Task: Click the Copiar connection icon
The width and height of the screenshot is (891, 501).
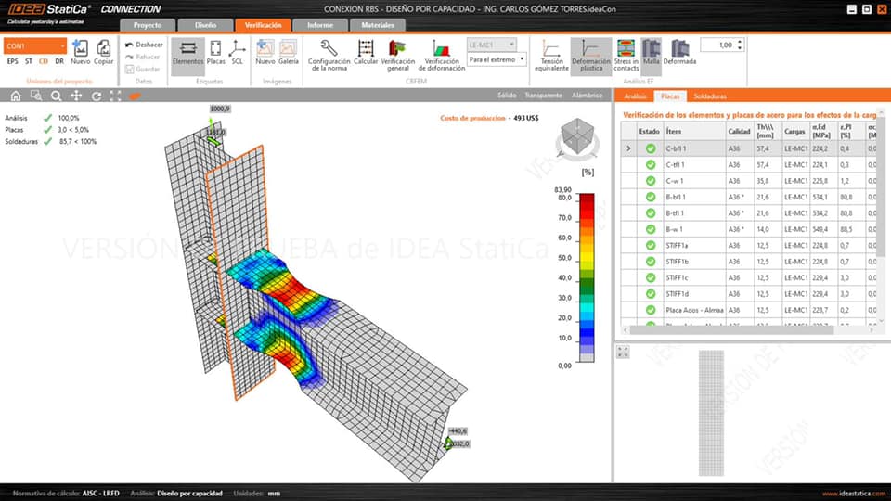Action: click(103, 52)
